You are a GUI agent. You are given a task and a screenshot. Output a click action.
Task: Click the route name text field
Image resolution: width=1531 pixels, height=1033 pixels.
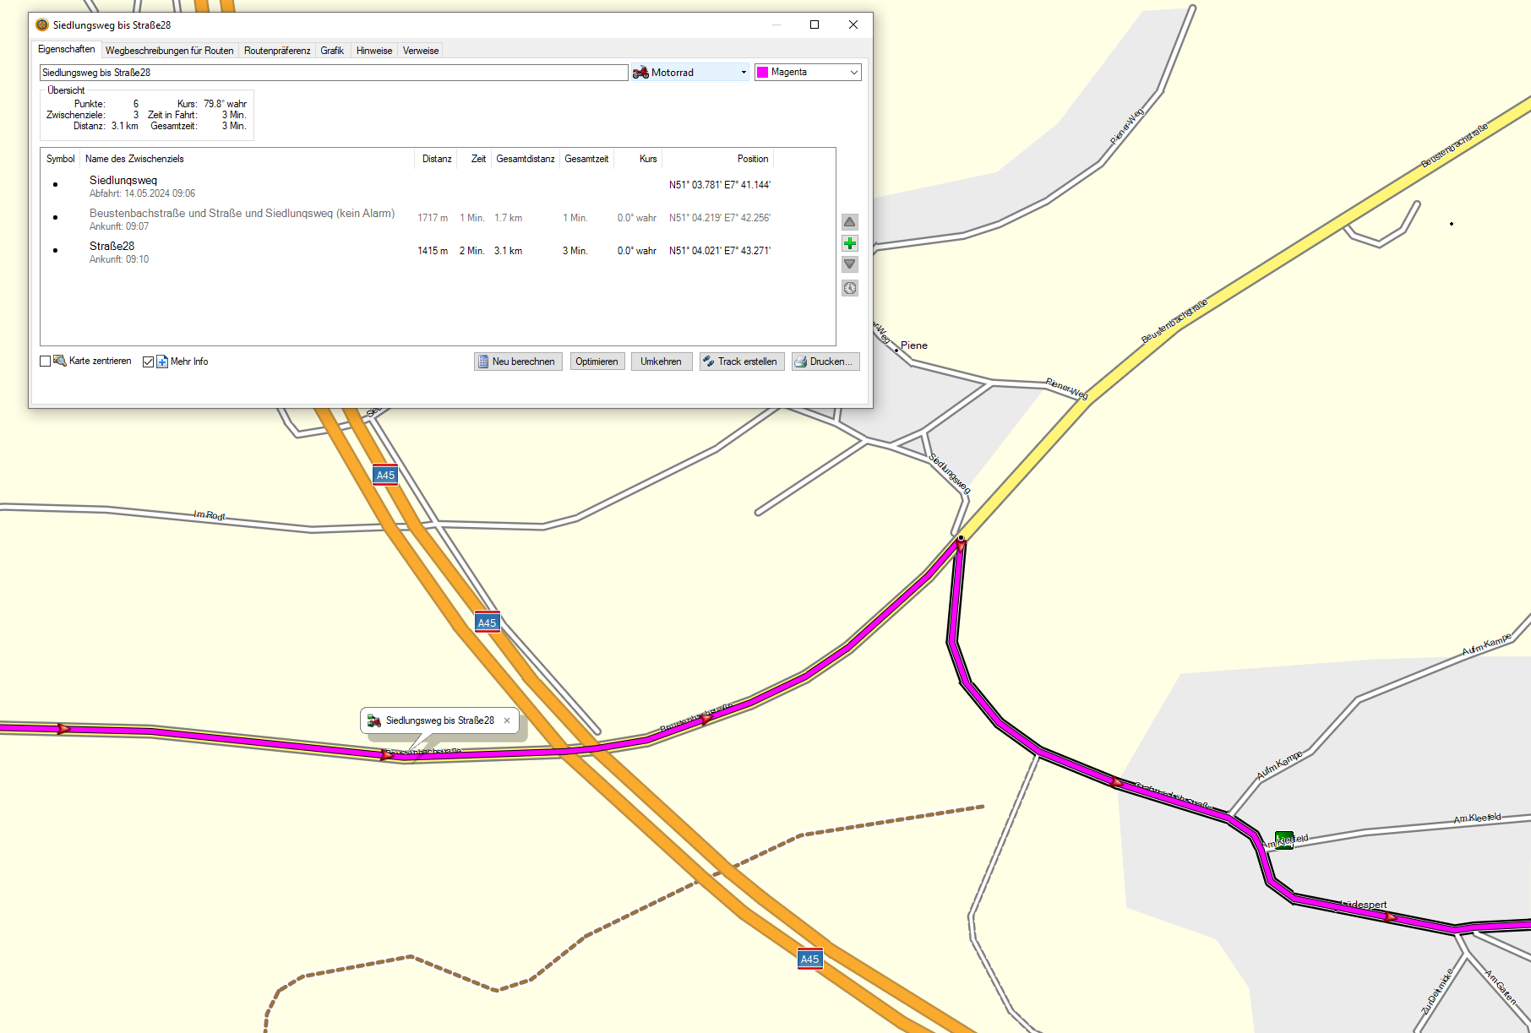click(x=333, y=73)
